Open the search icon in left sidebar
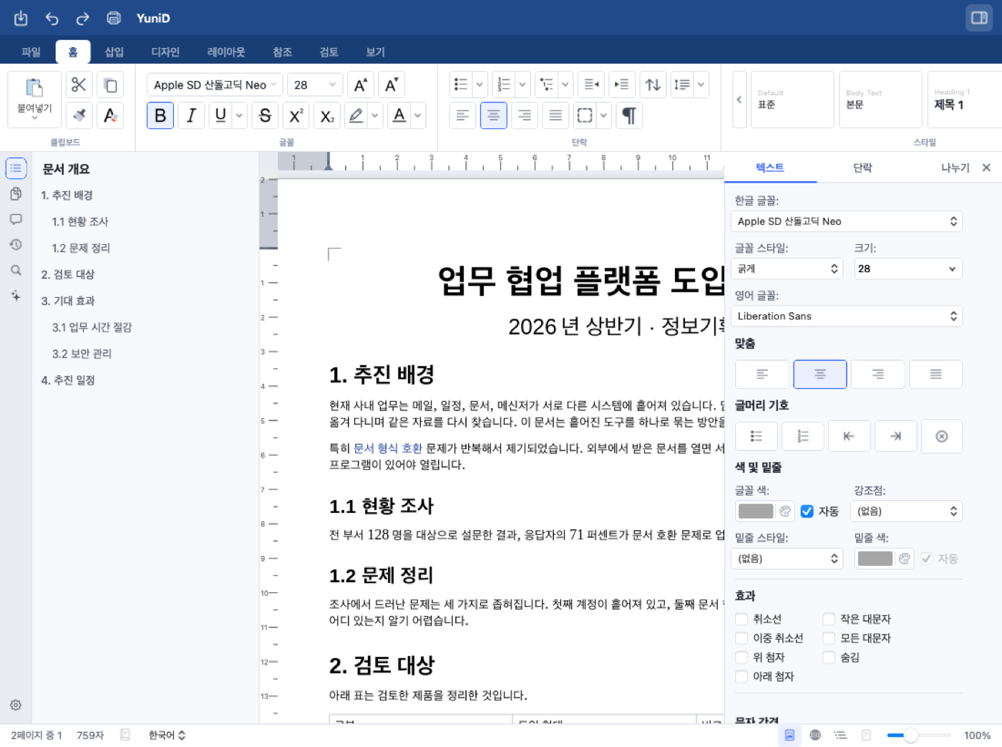 (x=16, y=270)
